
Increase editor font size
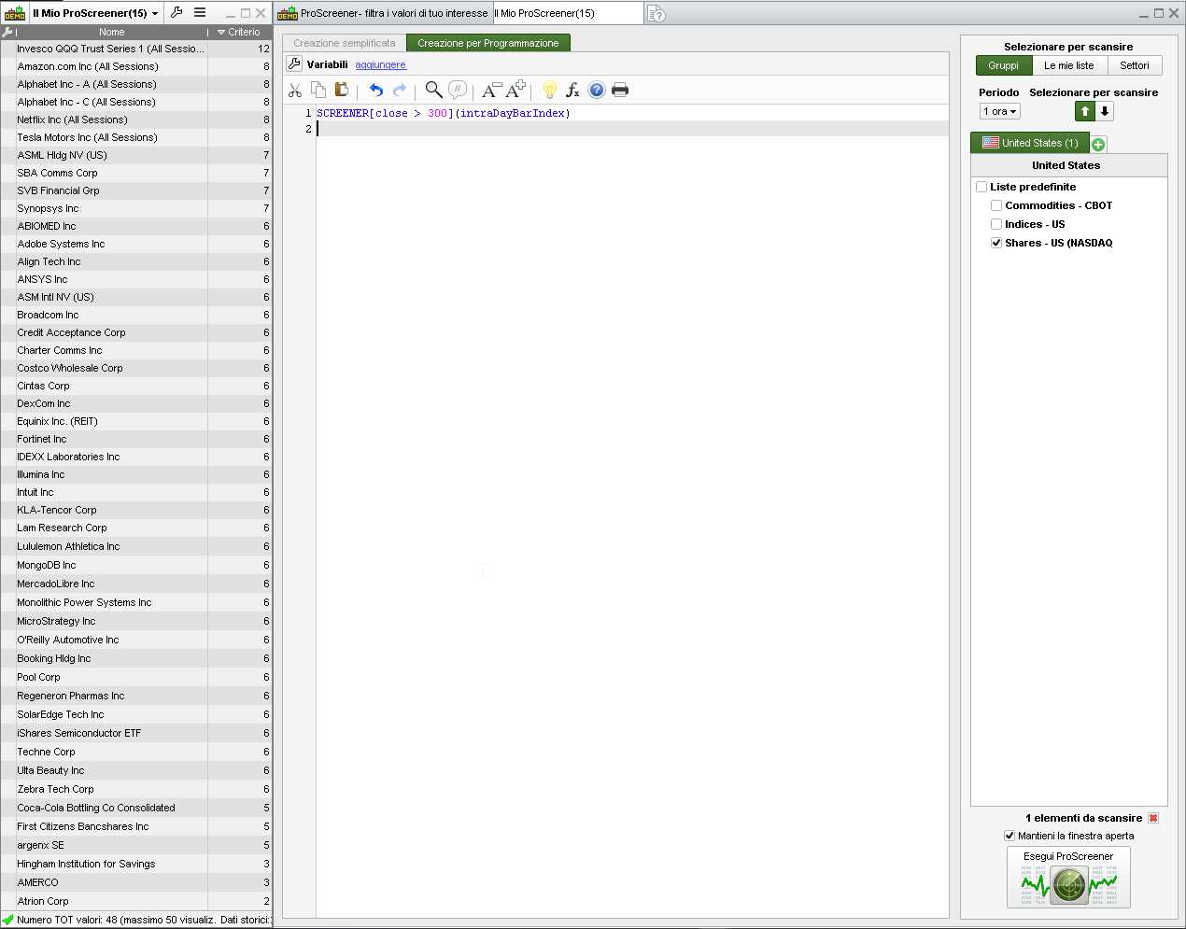coord(515,90)
